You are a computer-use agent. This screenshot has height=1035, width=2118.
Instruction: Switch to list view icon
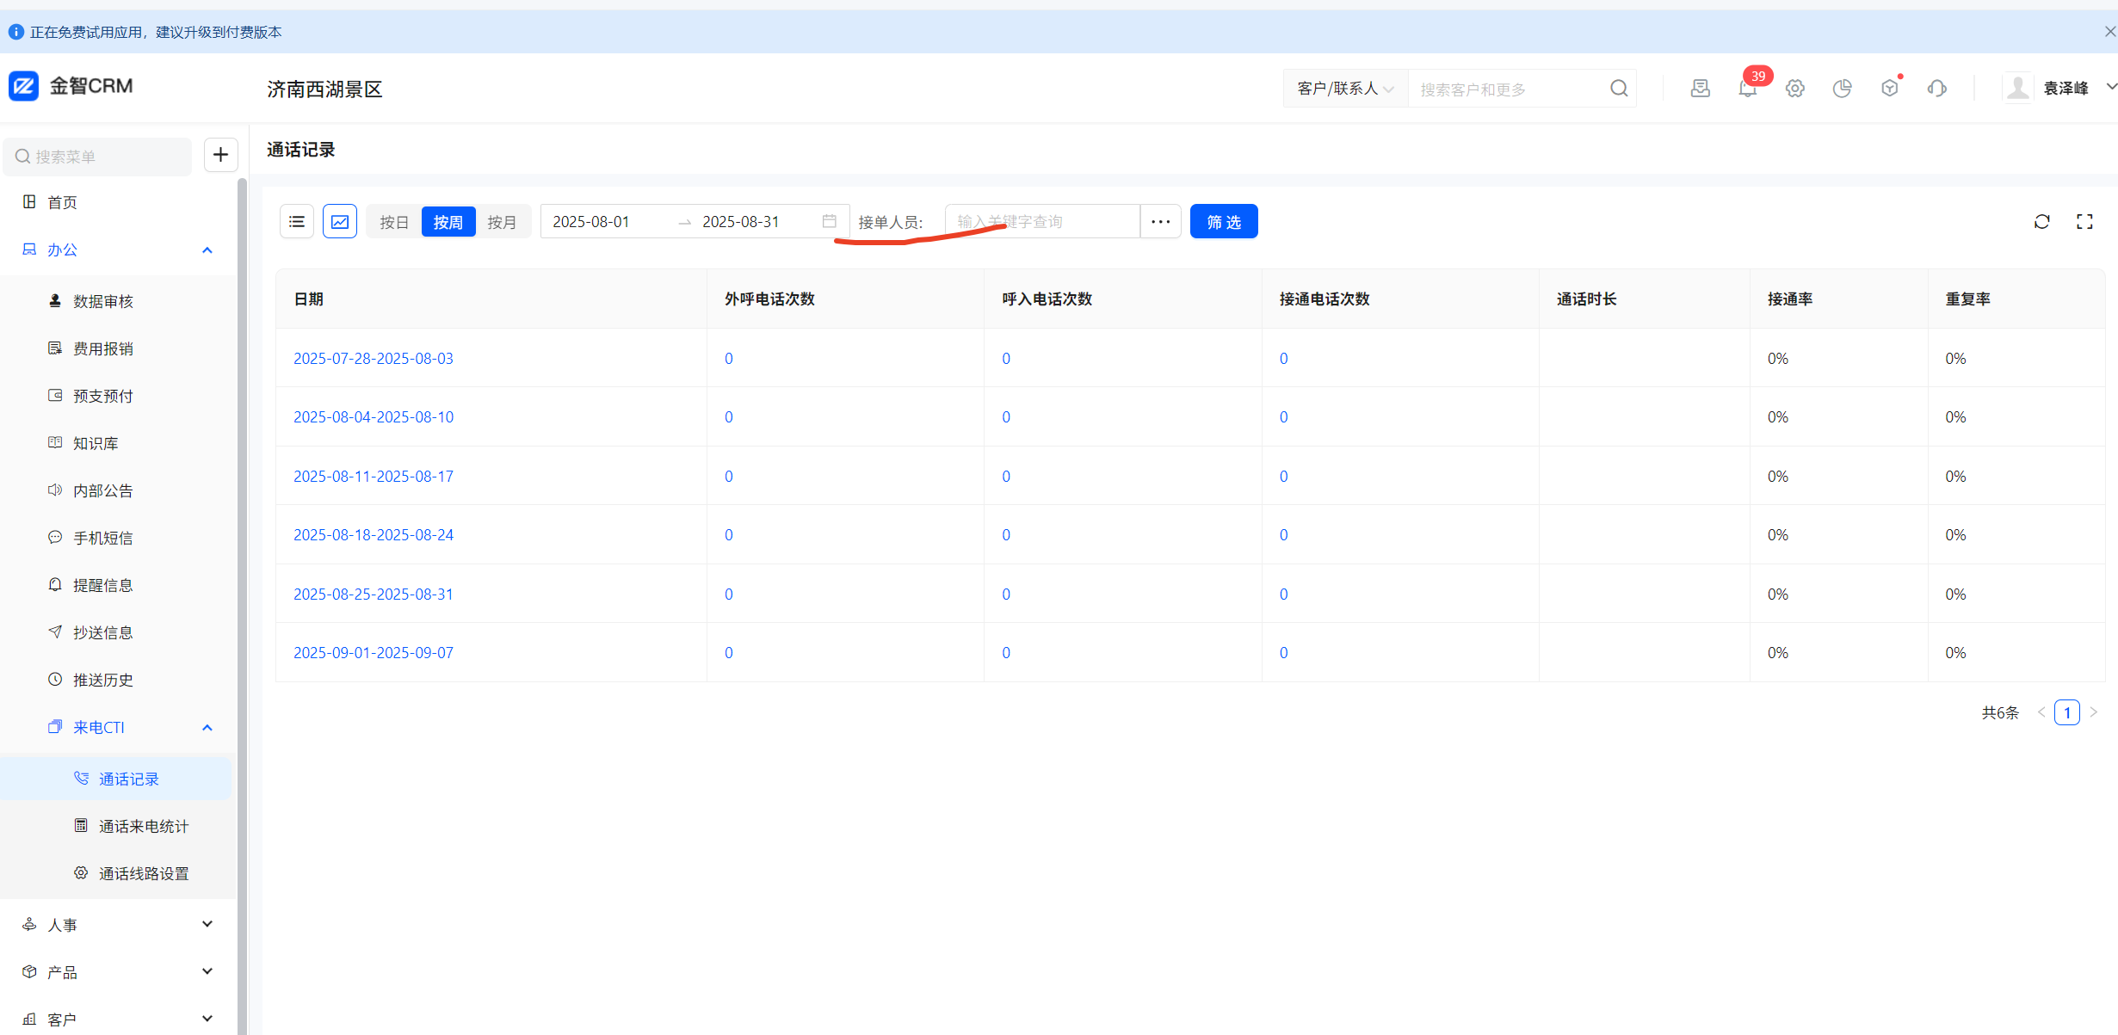point(297,222)
